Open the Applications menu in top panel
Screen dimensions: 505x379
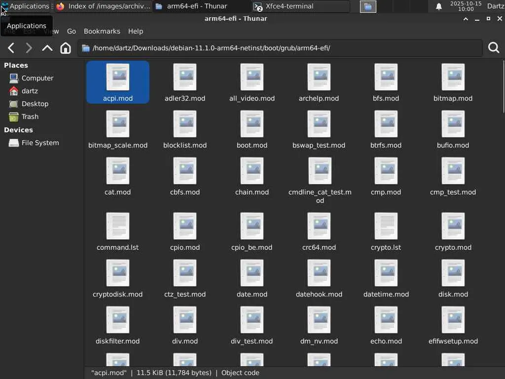[x=26, y=6]
